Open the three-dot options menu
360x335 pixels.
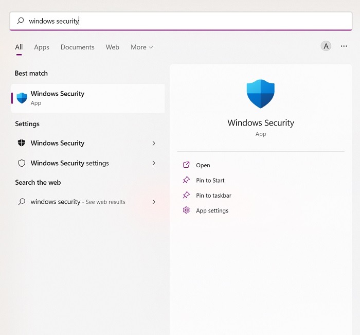point(344,46)
